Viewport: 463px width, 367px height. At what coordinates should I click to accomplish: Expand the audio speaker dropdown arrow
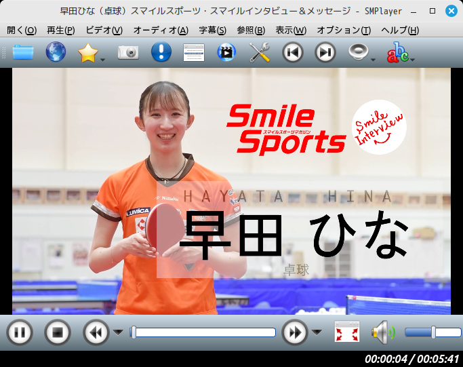[x=373, y=60]
